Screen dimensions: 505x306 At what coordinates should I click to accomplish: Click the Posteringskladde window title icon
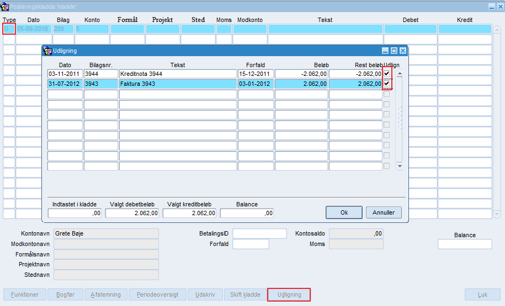(5, 7)
